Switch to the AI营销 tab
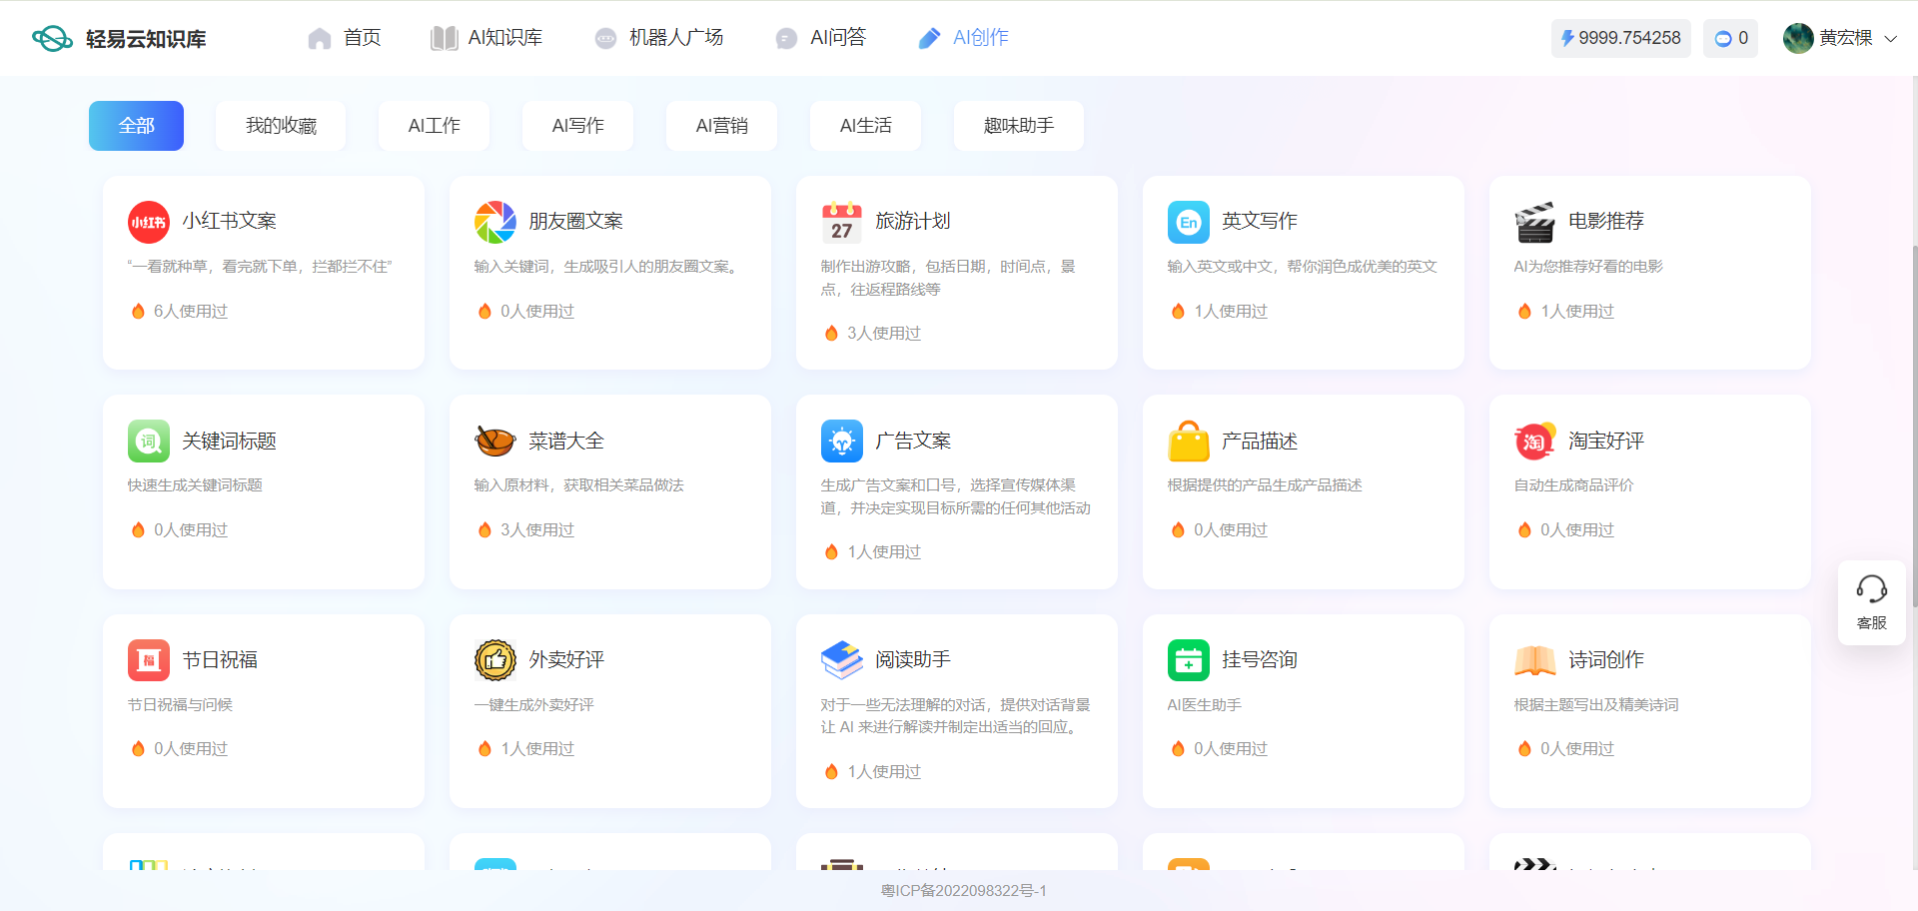Viewport: 1918px width, 911px height. click(721, 126)
